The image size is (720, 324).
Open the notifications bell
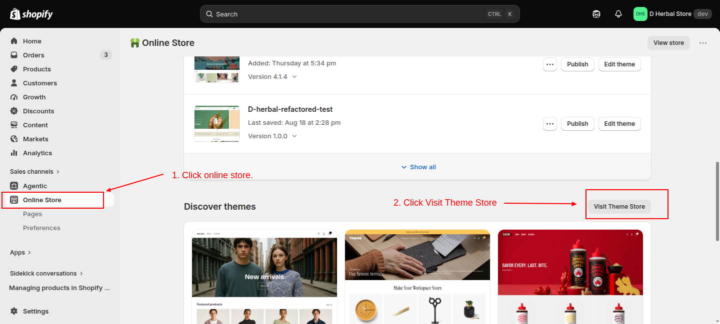point(618,14)
